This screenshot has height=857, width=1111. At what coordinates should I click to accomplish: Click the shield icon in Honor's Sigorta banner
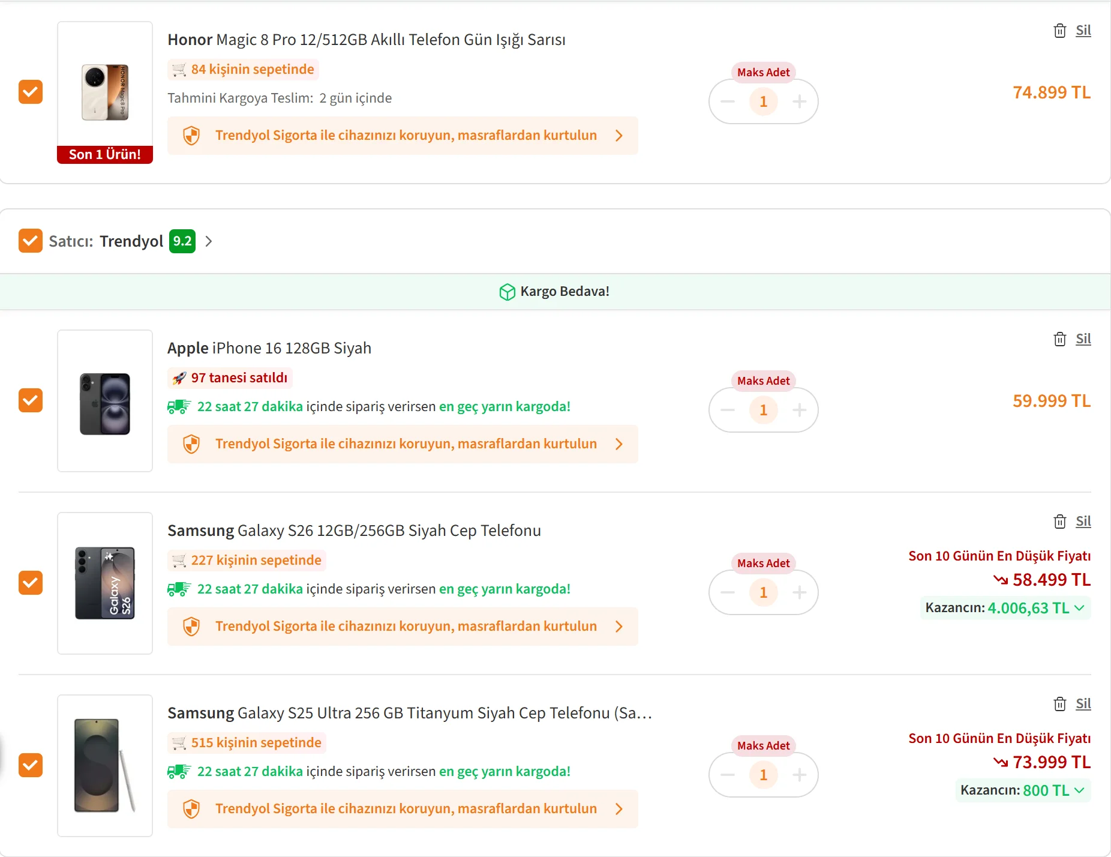coord(191,136)
